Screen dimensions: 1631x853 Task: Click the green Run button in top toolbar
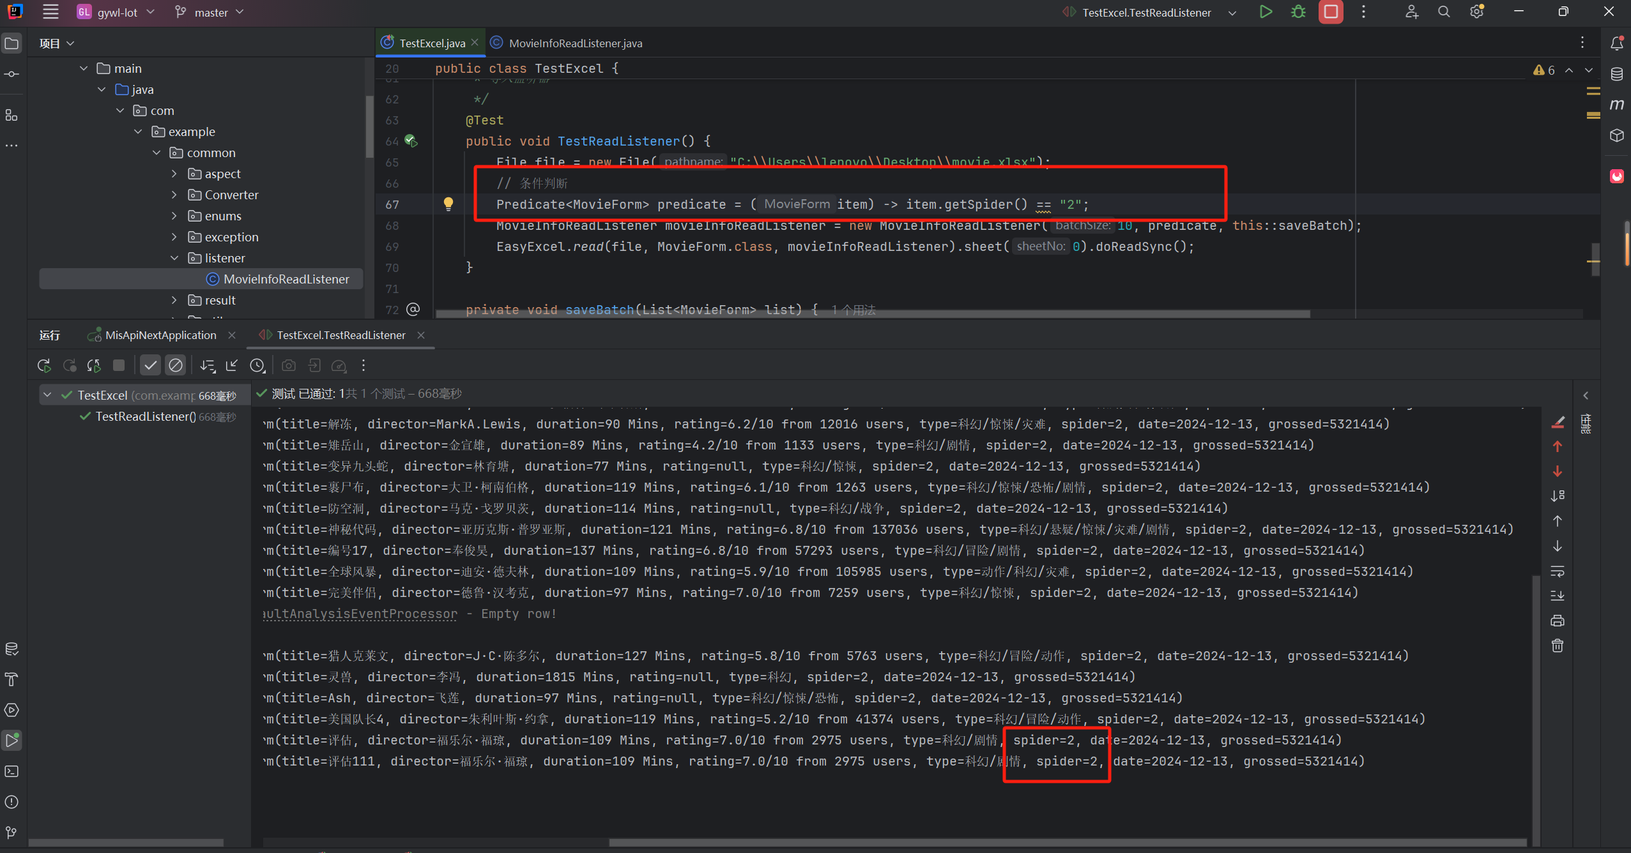click(1265, 12)
